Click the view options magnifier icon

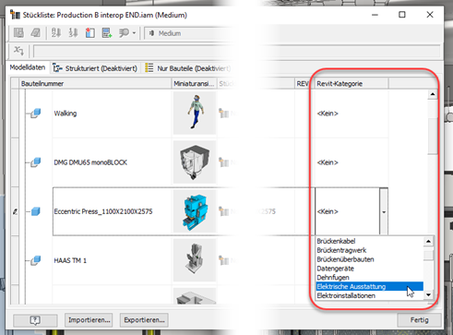click(124, 32)
